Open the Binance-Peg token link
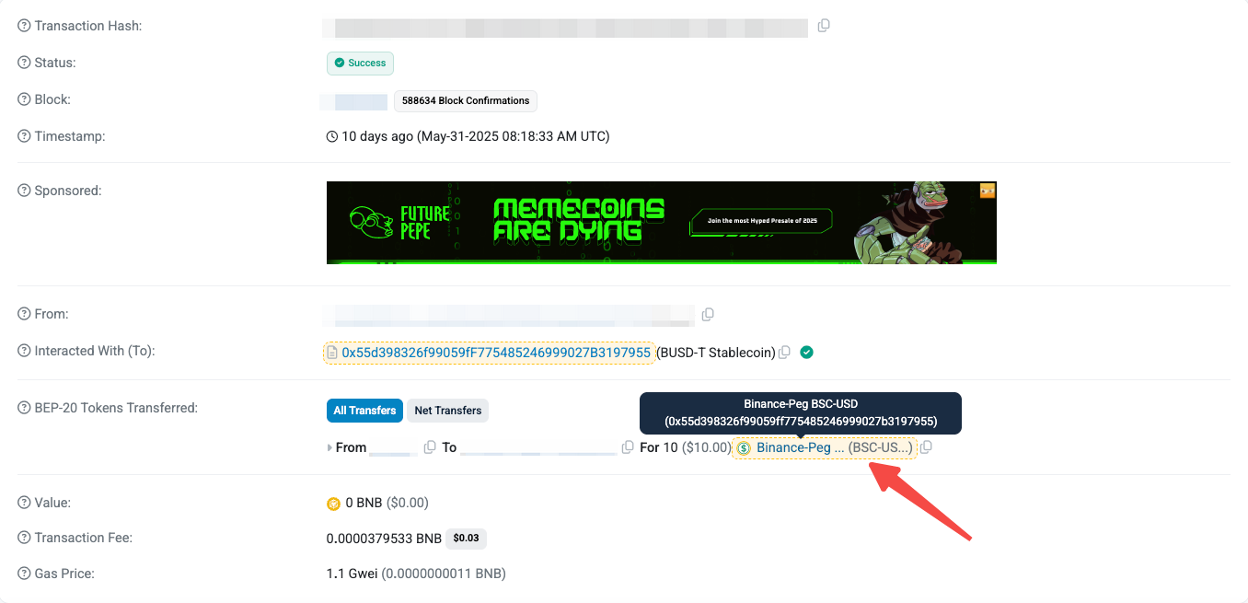The width and height of the screenshot is (1248, 603). (x=800, y=447)
